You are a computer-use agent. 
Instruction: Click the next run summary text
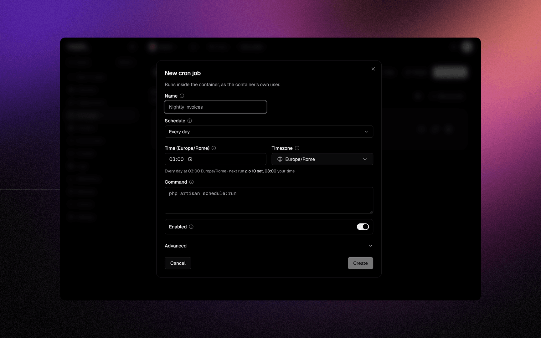[229, 171]
